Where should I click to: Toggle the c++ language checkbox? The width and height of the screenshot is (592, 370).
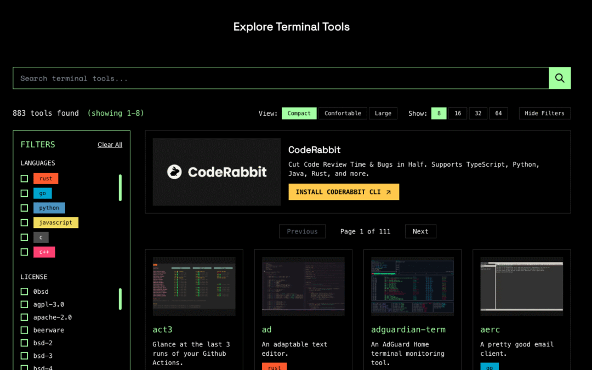(24, 252)
